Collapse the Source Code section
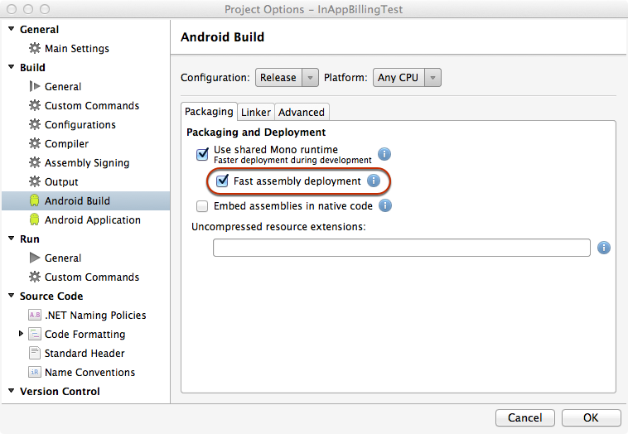 (12, 296)
